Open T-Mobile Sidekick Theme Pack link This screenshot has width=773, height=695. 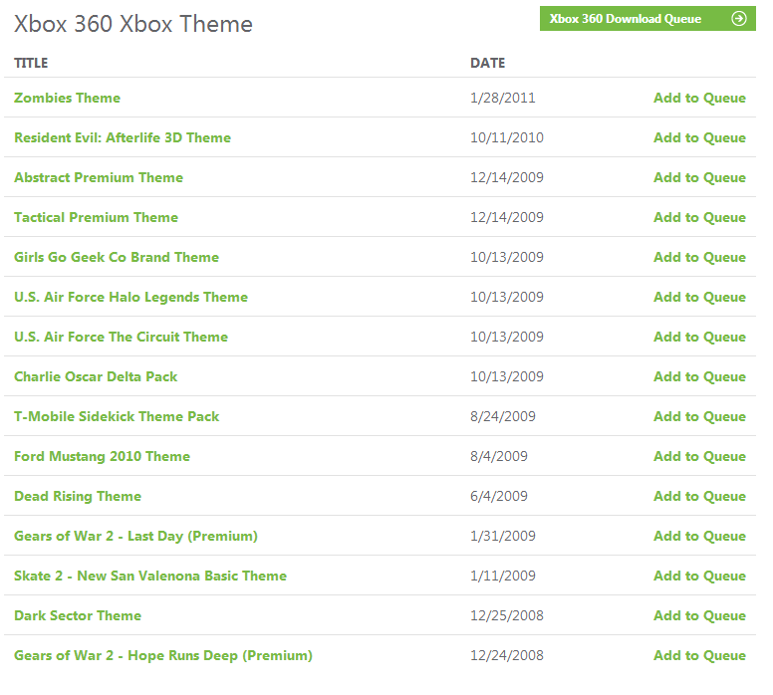click(x=117, y=417)
